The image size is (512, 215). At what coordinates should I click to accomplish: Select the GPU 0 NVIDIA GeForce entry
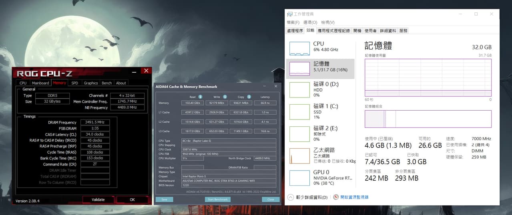(x=320, y=177)
